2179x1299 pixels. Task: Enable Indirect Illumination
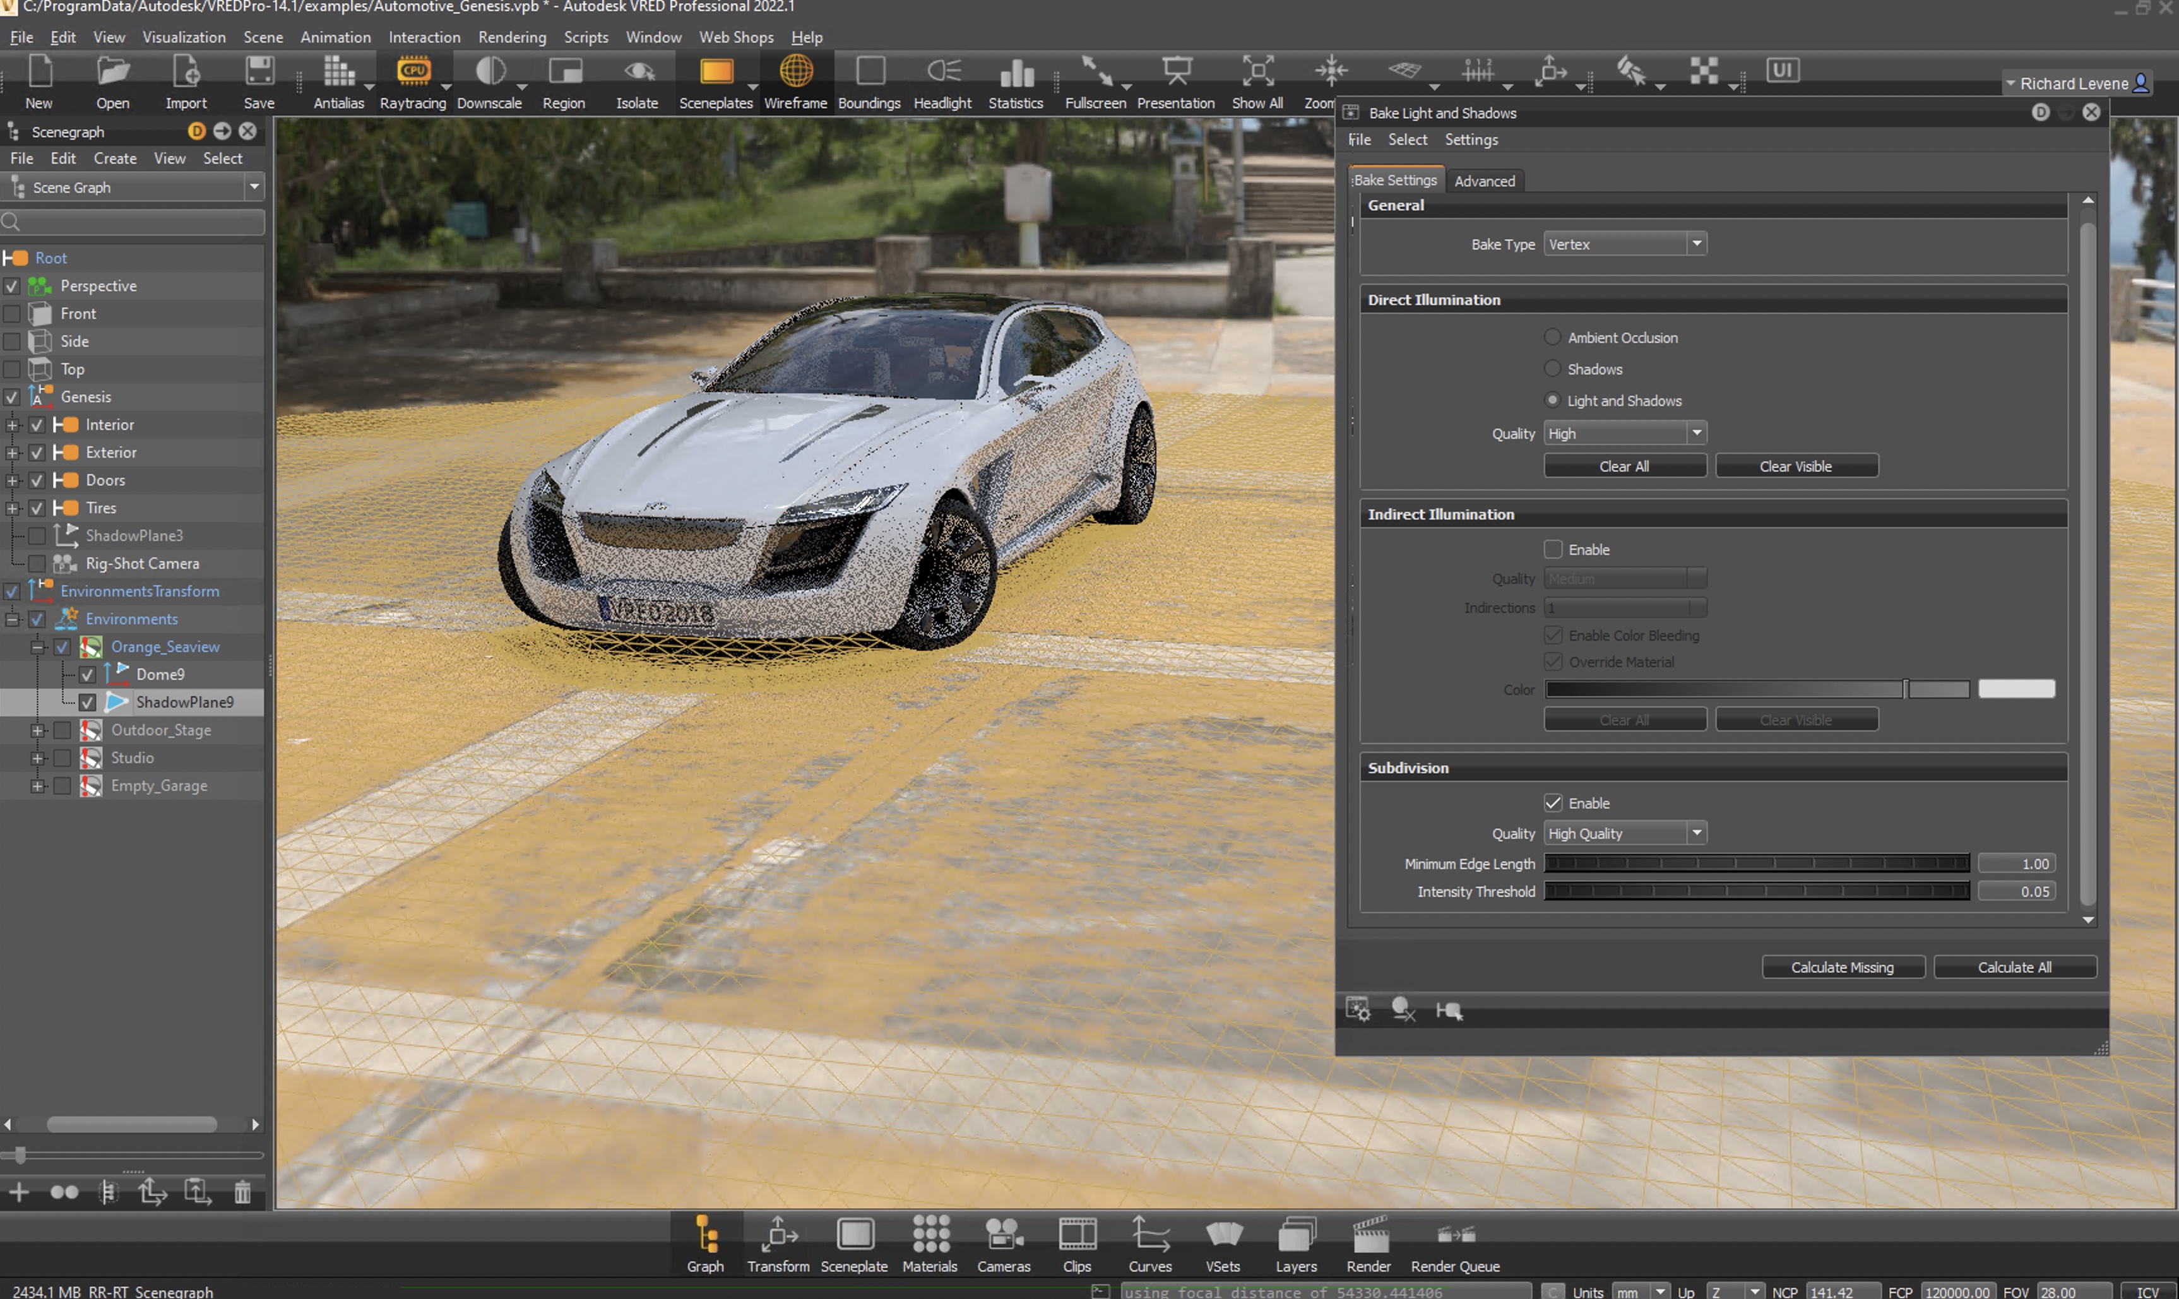(1553, 549)
